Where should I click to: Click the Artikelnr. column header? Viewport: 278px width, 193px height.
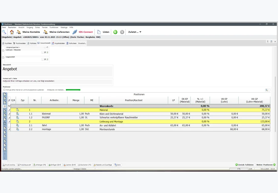coord(54,100)
